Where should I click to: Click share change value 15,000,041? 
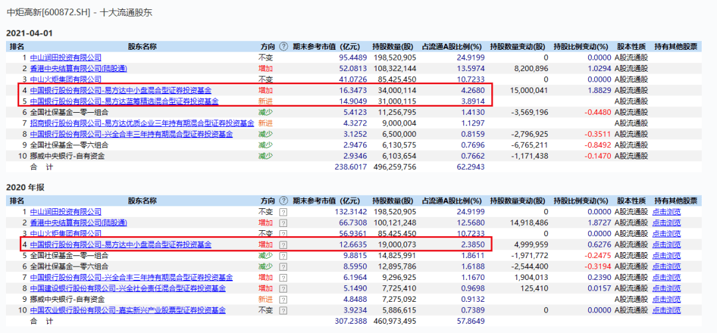528,90
